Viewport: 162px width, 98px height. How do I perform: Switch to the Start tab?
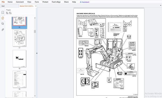click(x=3, y=6)
